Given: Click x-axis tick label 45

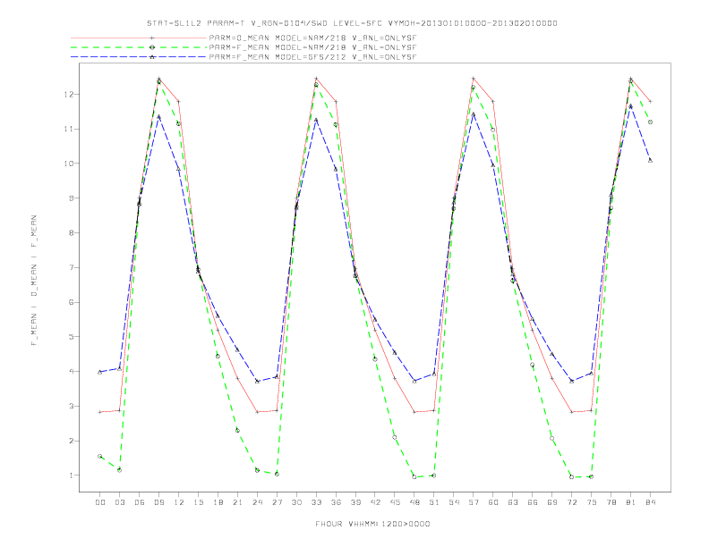Looking at the screenshot, I should coord(395,502).
